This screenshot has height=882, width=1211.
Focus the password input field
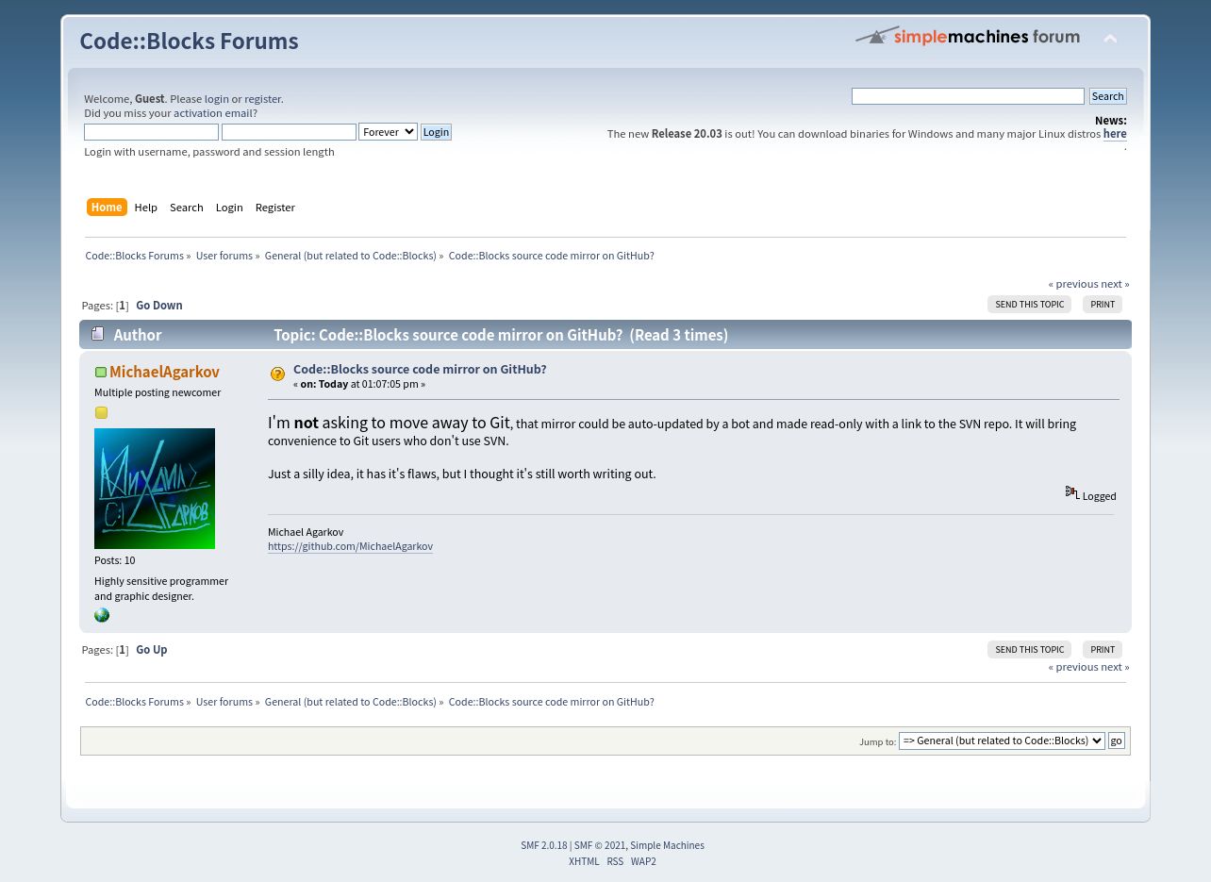[289, 132]
